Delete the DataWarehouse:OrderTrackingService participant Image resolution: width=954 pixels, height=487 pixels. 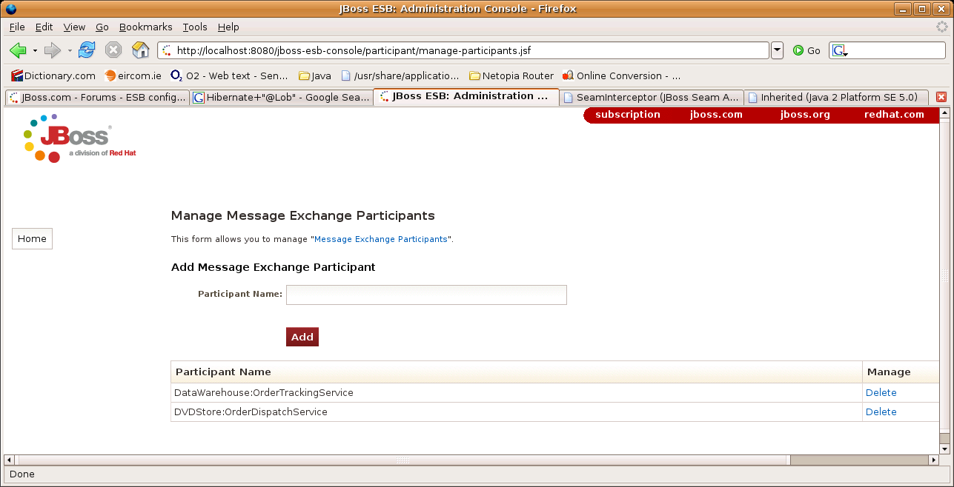point(881,392)
